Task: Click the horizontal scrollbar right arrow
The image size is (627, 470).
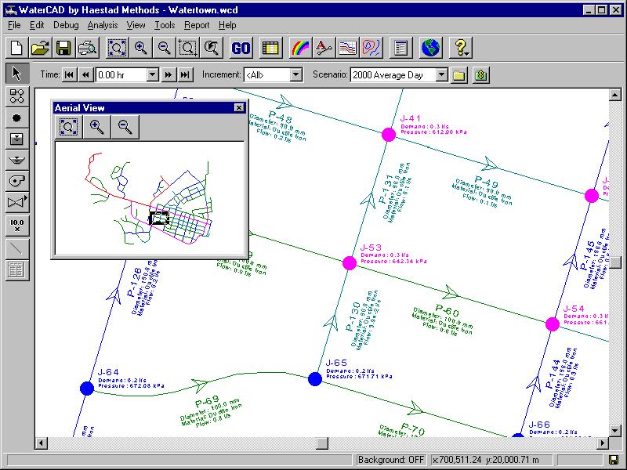Action: coord(603,443)
